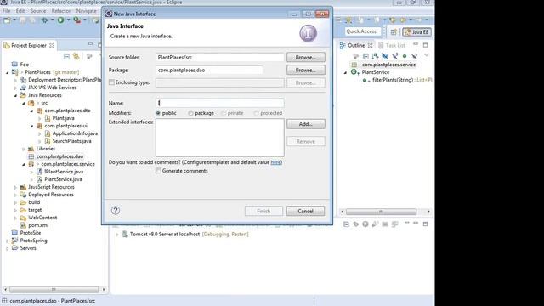Click the Tomcat server icon in Servers view
544x306 pixels.
[125, 235]
